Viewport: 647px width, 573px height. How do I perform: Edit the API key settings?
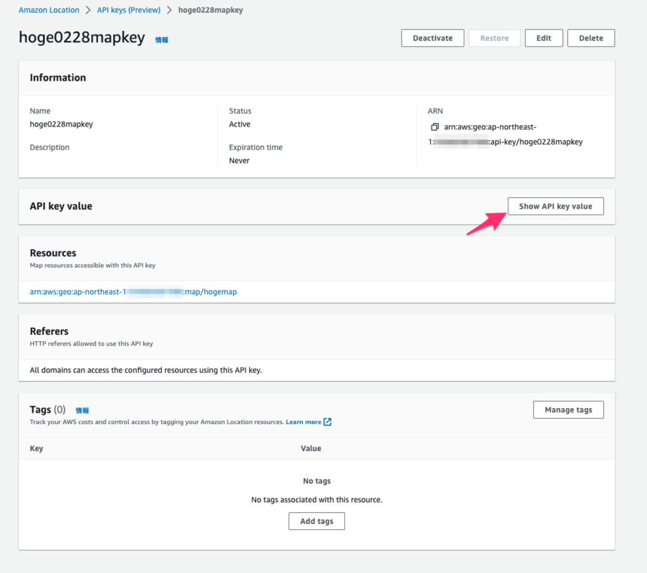pos(543,38)
